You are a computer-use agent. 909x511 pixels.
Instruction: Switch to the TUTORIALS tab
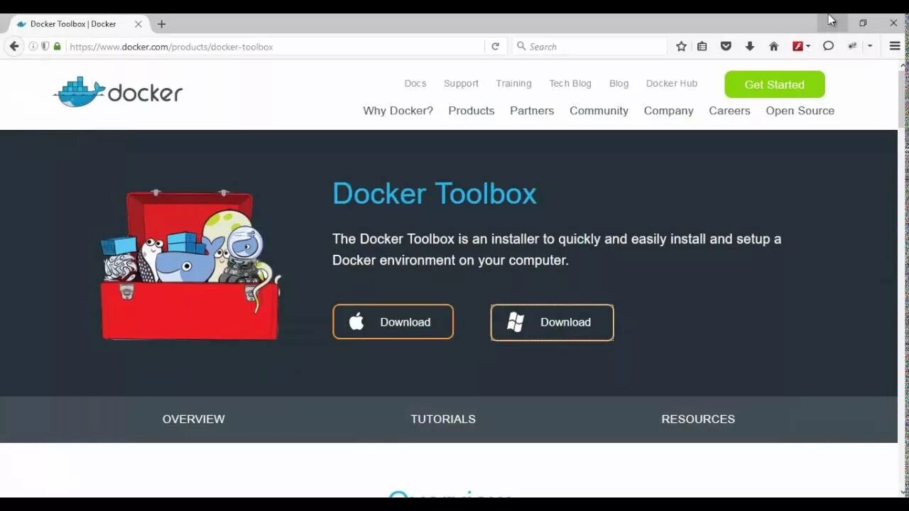tap(442, 419)
